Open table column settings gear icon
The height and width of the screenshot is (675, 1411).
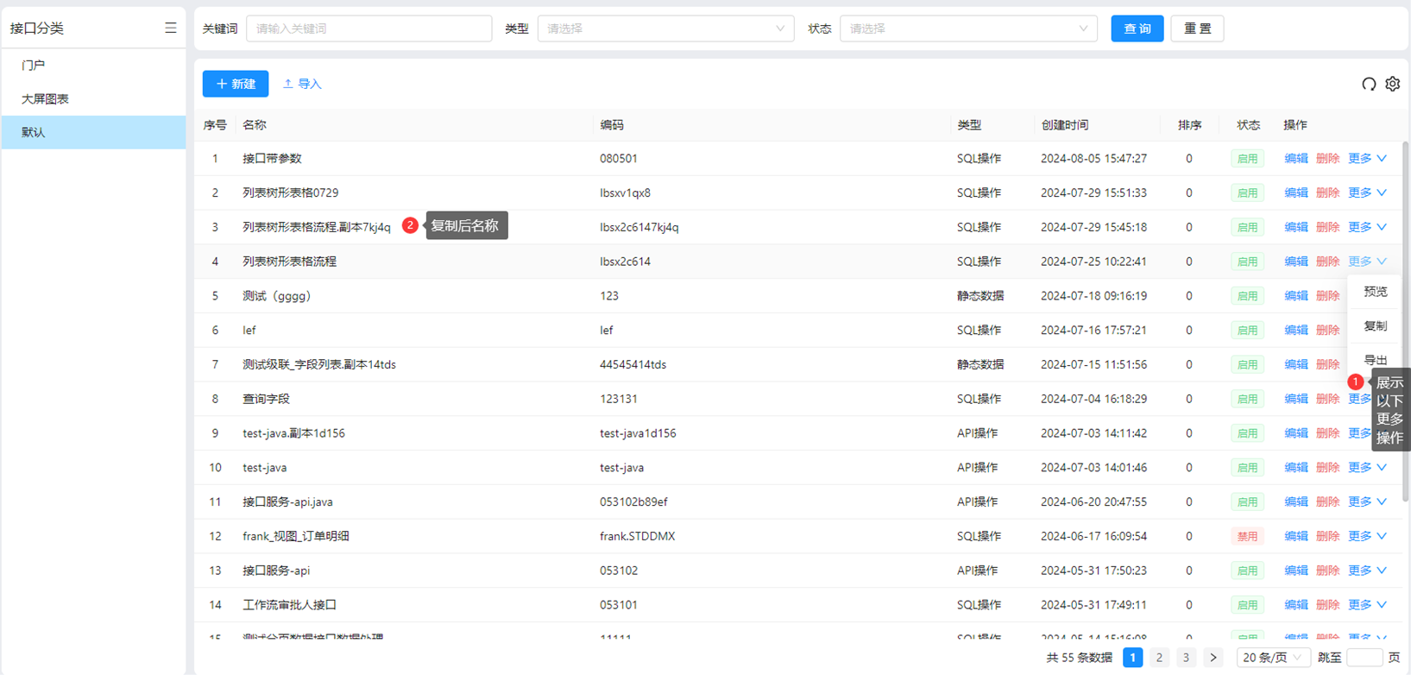click(x=1392, y=84)
